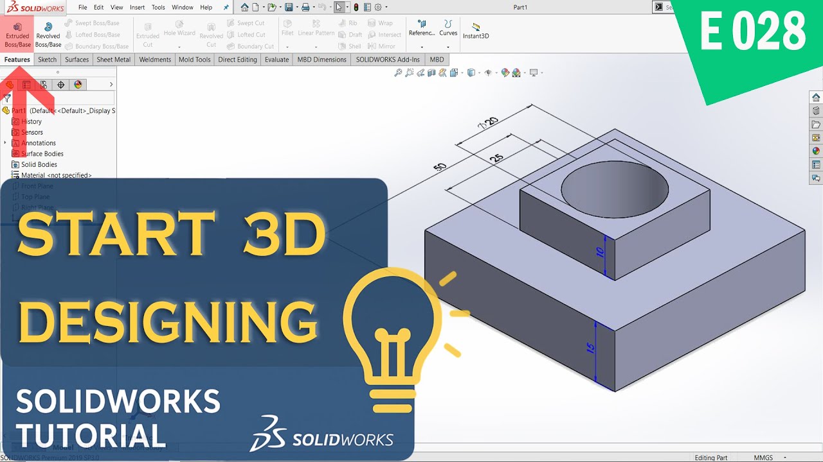The image size is (823, 462).
Task: Click the Print icon
Action: [x=305, y=8]
